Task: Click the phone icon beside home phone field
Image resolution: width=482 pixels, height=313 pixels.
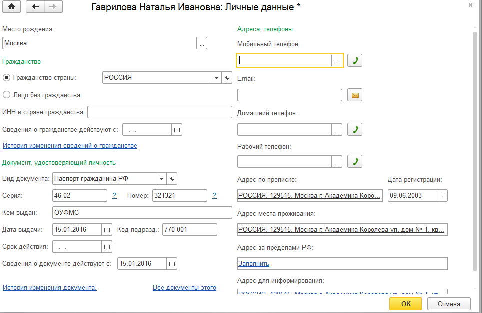Action: tap(354, 129)
